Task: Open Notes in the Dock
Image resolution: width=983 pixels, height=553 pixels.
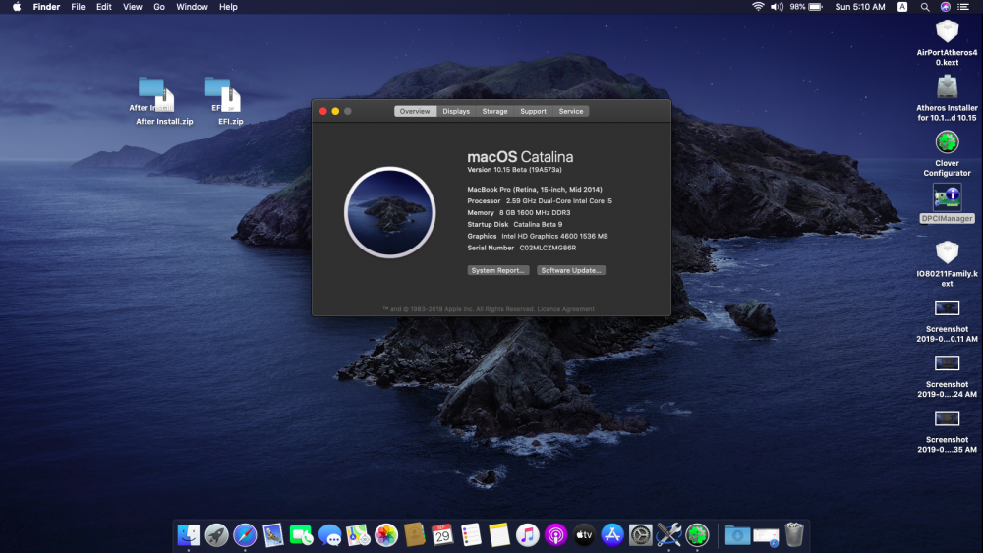Action: (x=499, y=535)
